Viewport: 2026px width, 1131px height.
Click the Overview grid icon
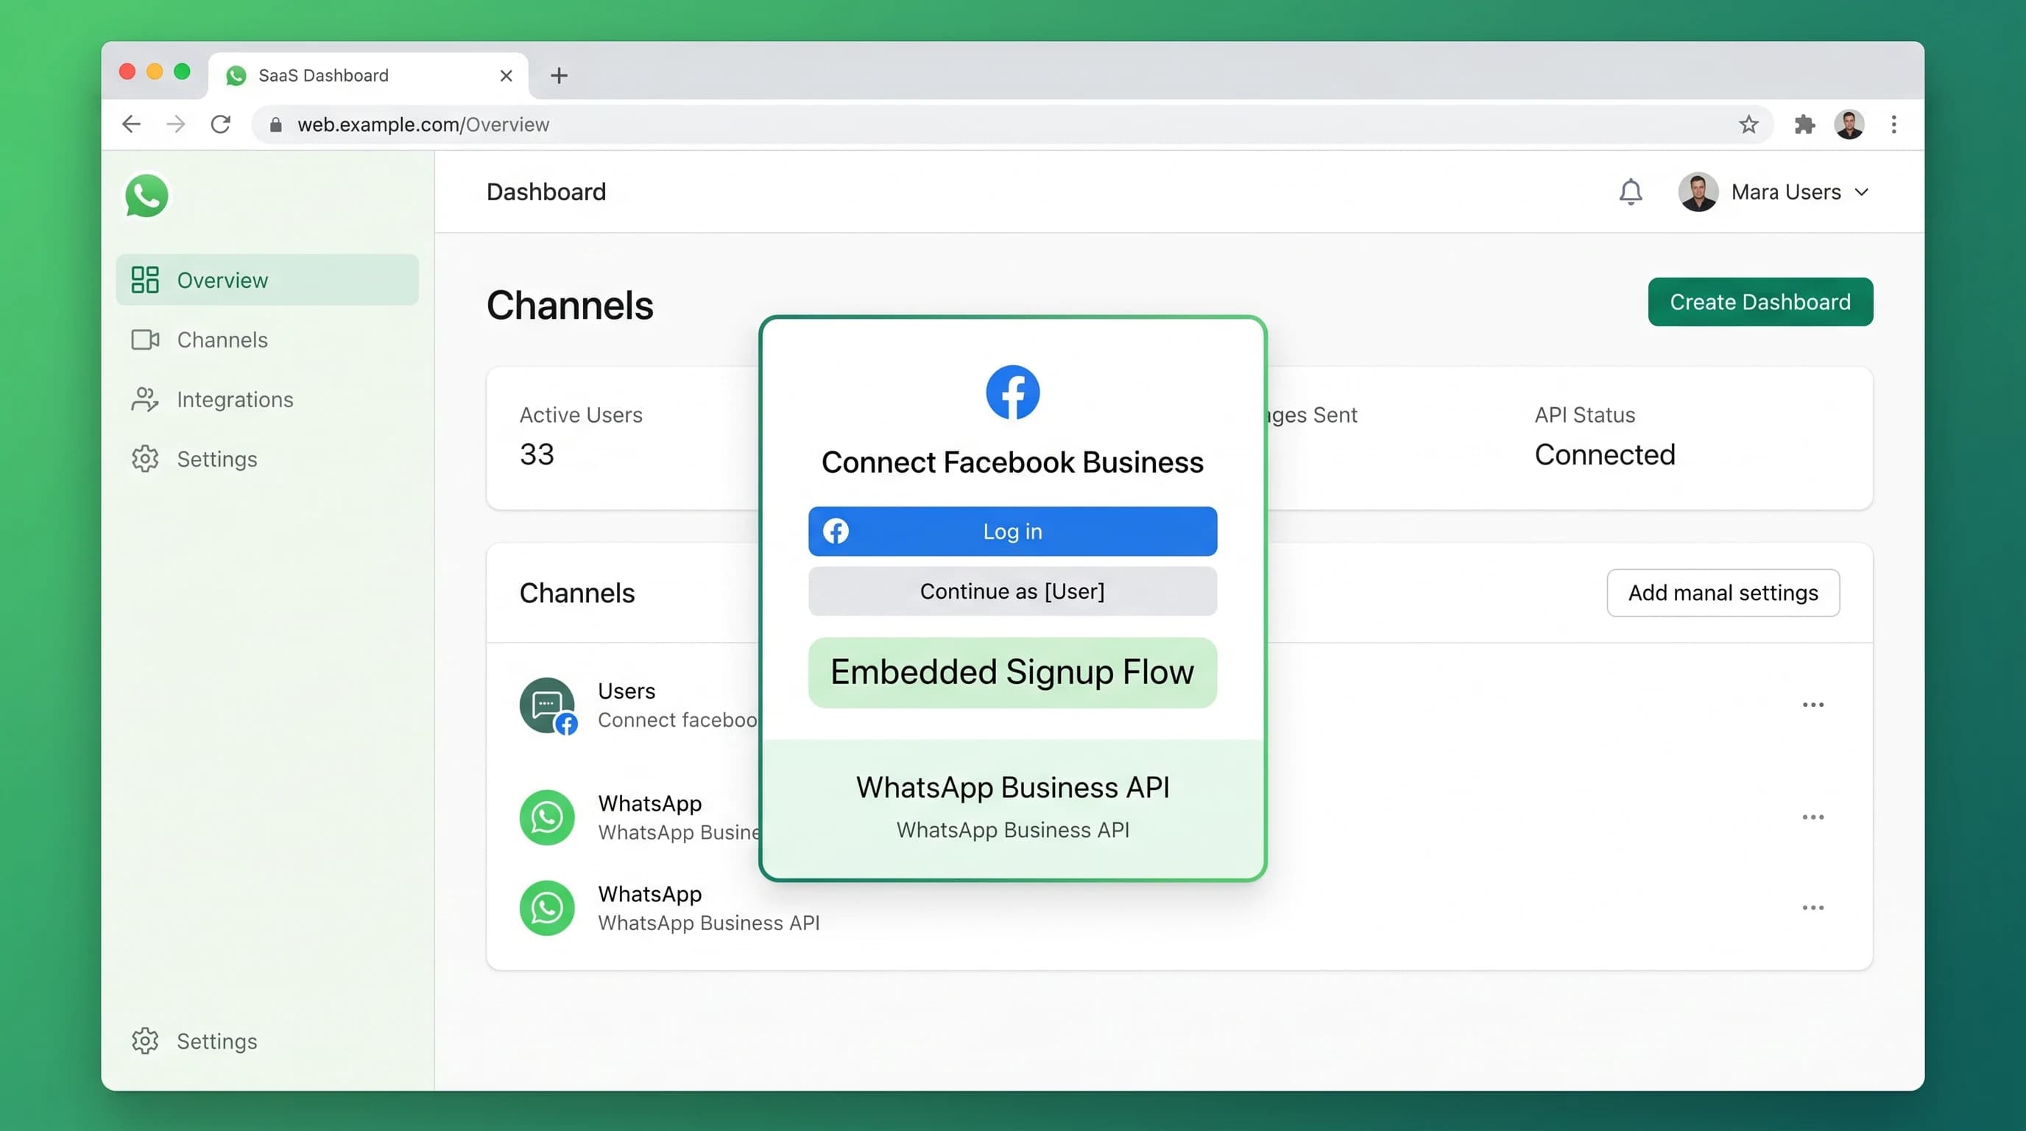pos(145,280)
